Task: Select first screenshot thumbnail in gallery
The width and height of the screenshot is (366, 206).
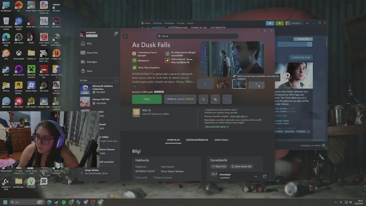Action: (x=222, y=84)
